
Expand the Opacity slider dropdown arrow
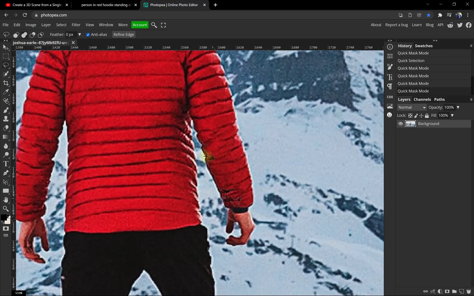point(458,107)
